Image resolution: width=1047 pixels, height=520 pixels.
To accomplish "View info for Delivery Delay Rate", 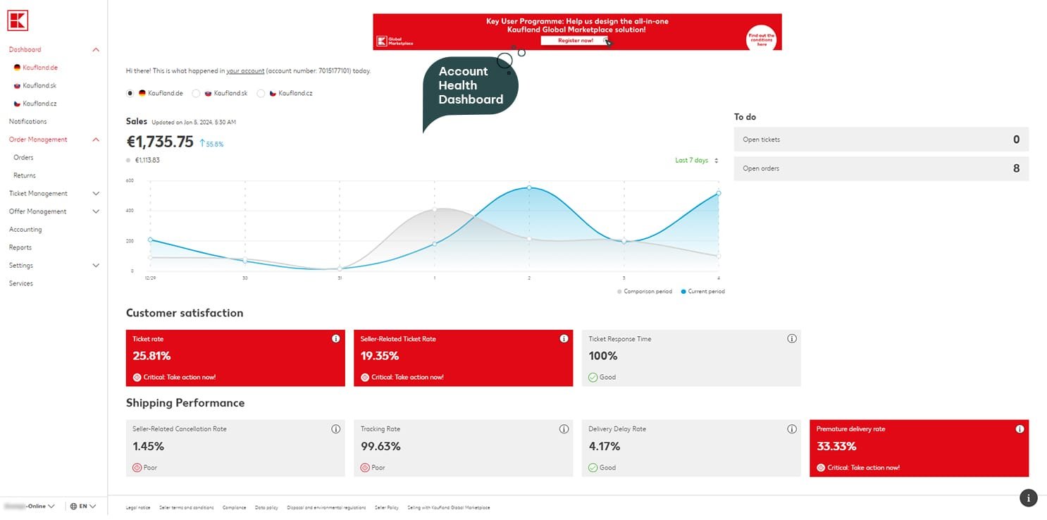I will click(x=791, y=429).
